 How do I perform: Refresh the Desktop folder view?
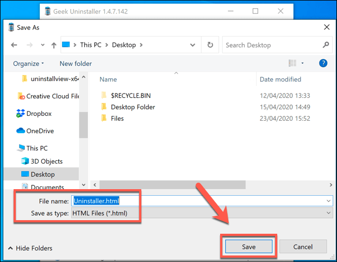point(210,45)
